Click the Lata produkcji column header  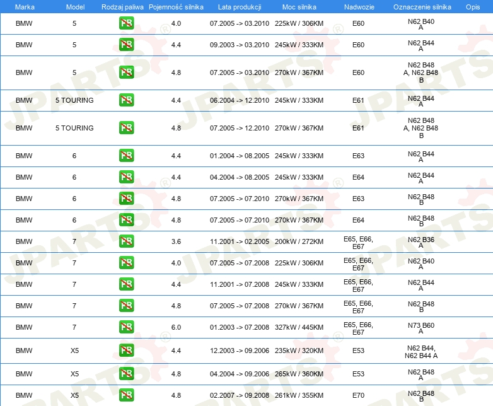click(240, 7)
